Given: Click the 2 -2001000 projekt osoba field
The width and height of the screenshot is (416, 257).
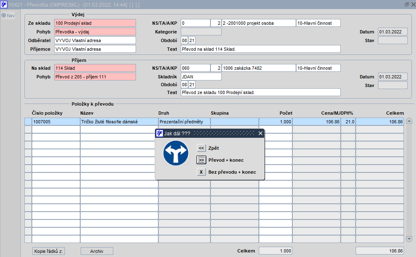Looking at the screenshot, I should 259,23.
